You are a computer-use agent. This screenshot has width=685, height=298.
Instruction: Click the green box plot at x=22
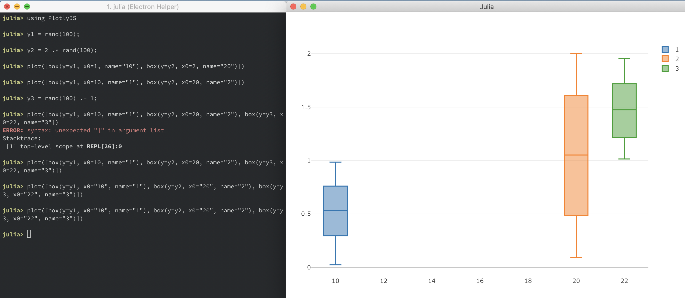click(x=624, y=110)
